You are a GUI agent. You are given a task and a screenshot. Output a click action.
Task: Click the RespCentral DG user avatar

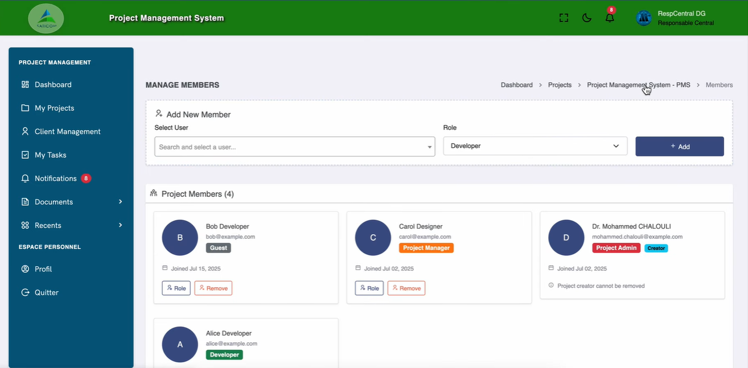click(x=644, y=18)
